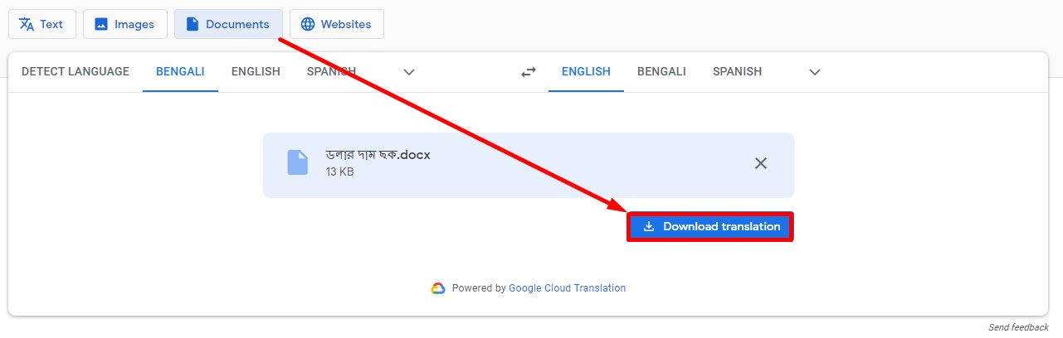
Task: Choose Spanish as target language
Action: [x=737, y=71]
